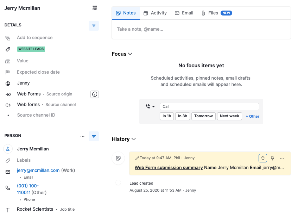Pin the Web Form submission note
The image size is (298, 217).
click(x=272, y=158)
